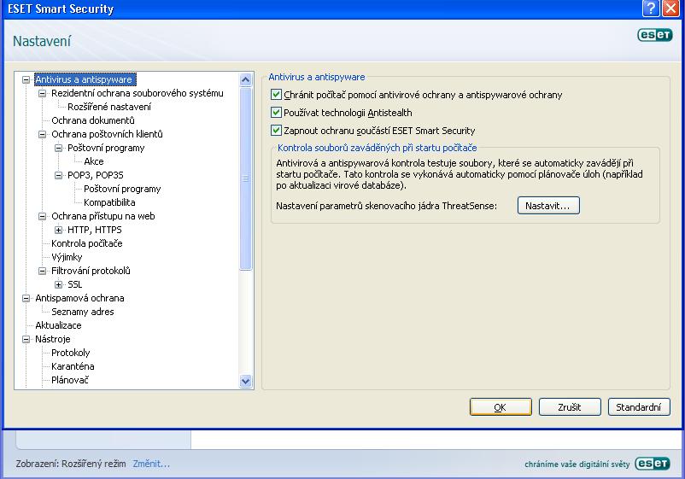The image size is (685, 479).
Task: Click 'Změnit...' display mode link
Action: [x=151, y=464]
